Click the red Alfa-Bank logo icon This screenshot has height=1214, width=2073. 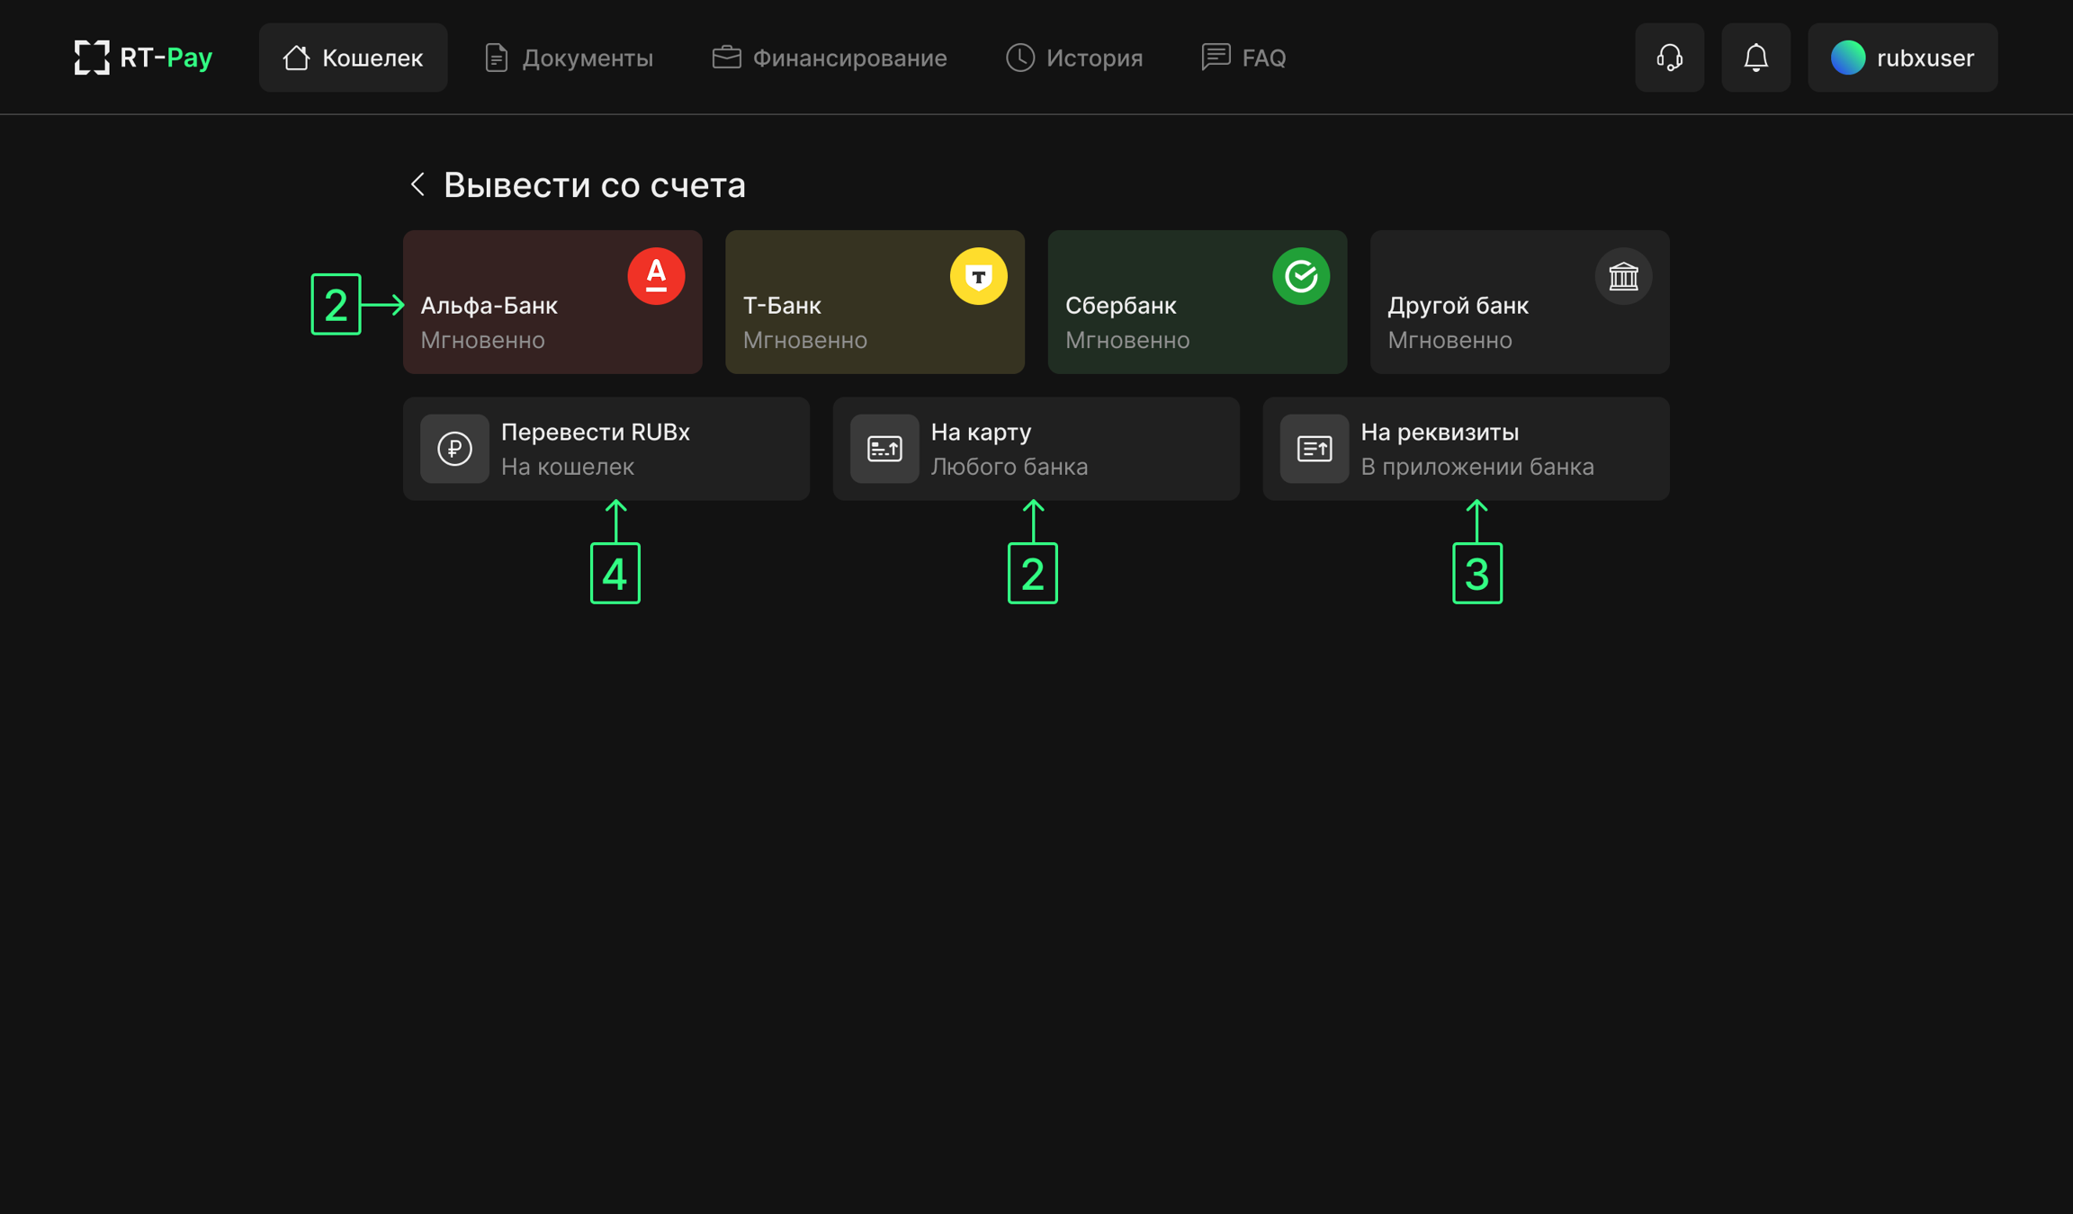click(656, 276)
